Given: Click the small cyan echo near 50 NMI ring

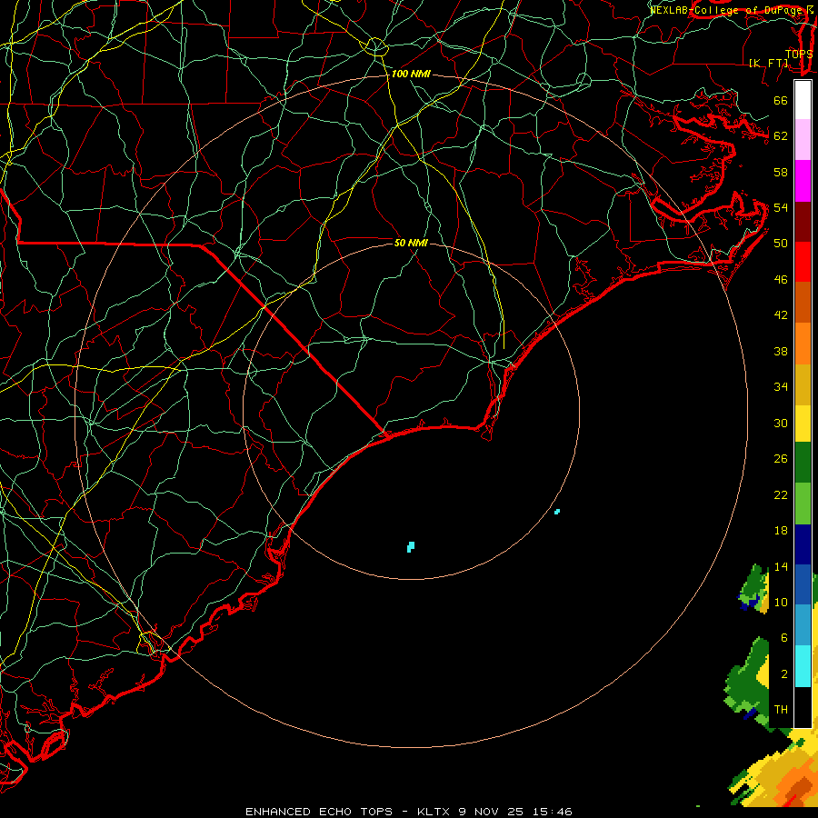Looking at the screenshot, I should coord(557,512).
